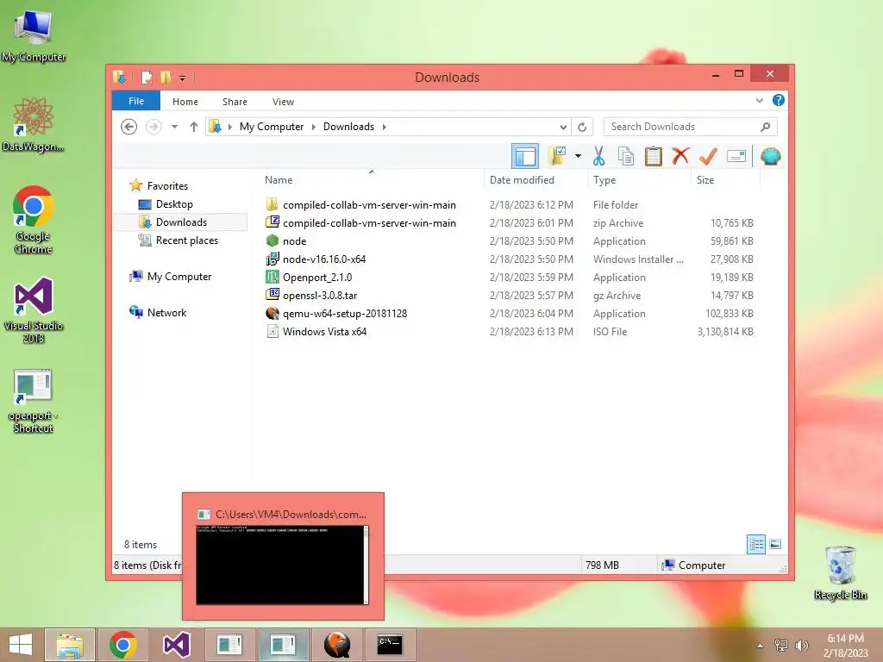Image resolution: width=883 pixels, height=662 pixels.
Task: Open Recycle Bin on desktop
Action: click(840, 572)
